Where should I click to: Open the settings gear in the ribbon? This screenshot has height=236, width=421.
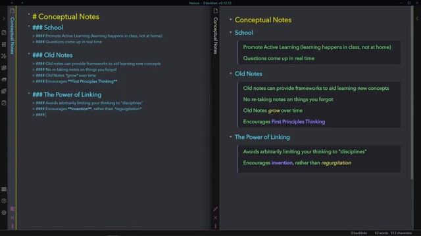[x=4, y=212]
